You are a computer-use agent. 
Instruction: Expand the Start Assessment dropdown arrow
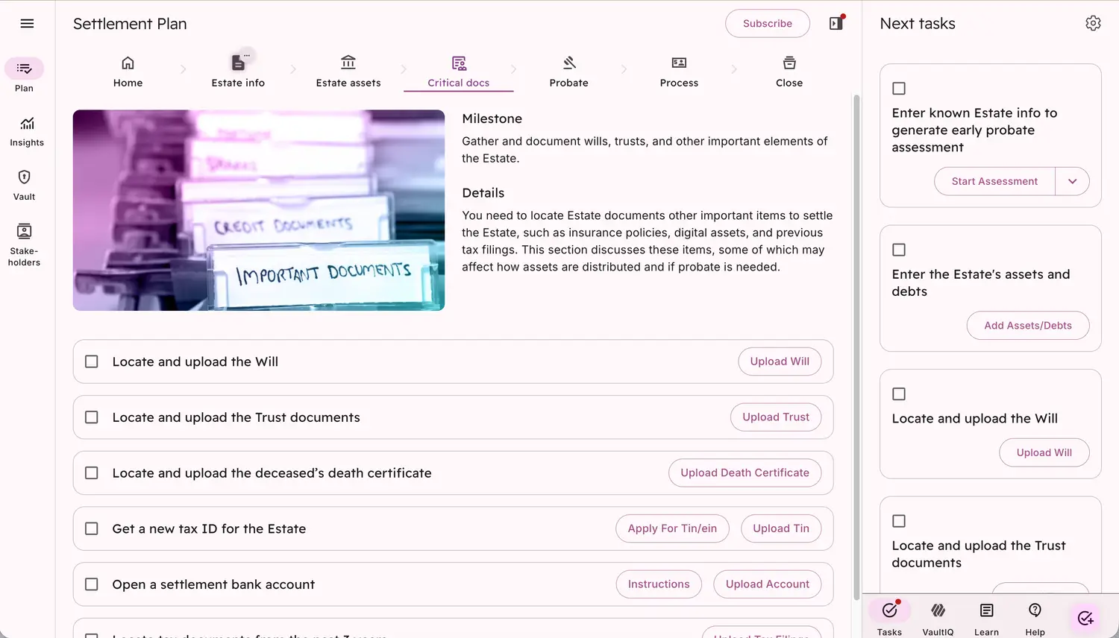pyautogui.click(x=1072, y=181)
